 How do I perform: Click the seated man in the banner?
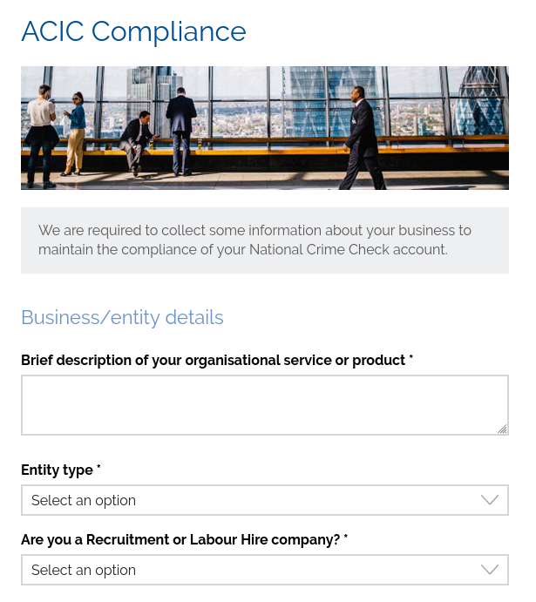tap(137, 139)
